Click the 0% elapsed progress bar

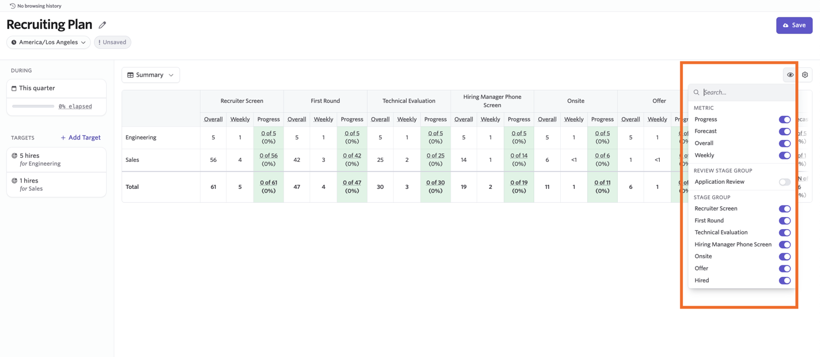click(33, 107)
